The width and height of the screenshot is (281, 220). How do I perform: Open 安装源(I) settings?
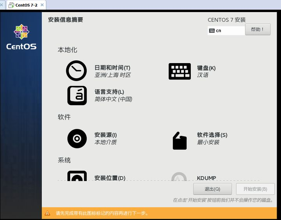point(105,135)
